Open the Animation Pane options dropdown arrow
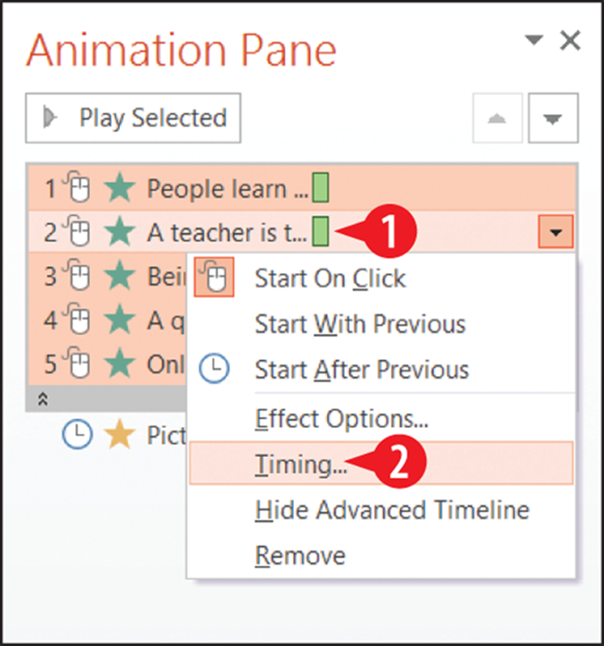This screenshot has height=646, width=604. click(533, 40)
